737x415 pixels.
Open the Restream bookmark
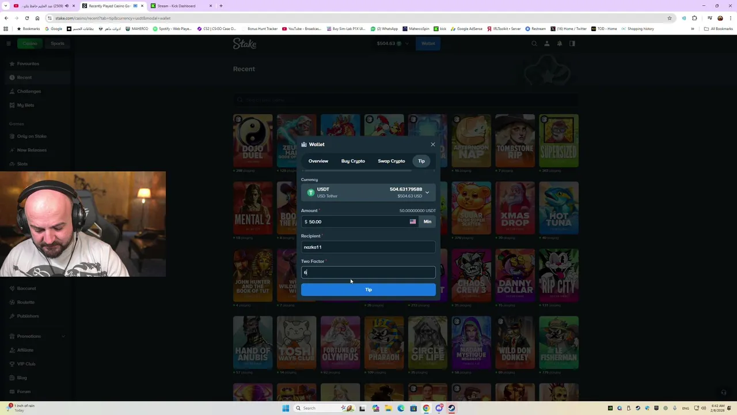point(535,29)
